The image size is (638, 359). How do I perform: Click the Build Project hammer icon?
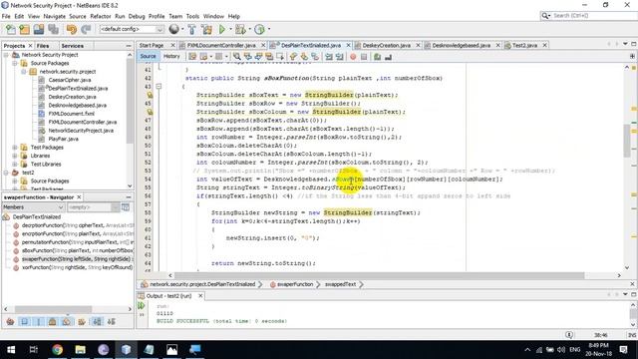(x=191, y=29)
